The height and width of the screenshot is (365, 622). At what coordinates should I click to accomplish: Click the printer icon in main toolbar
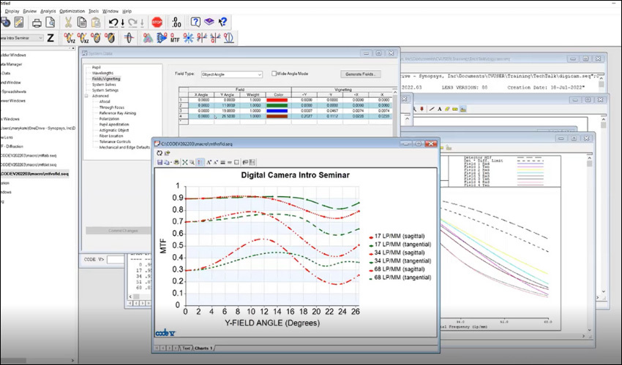37,23
